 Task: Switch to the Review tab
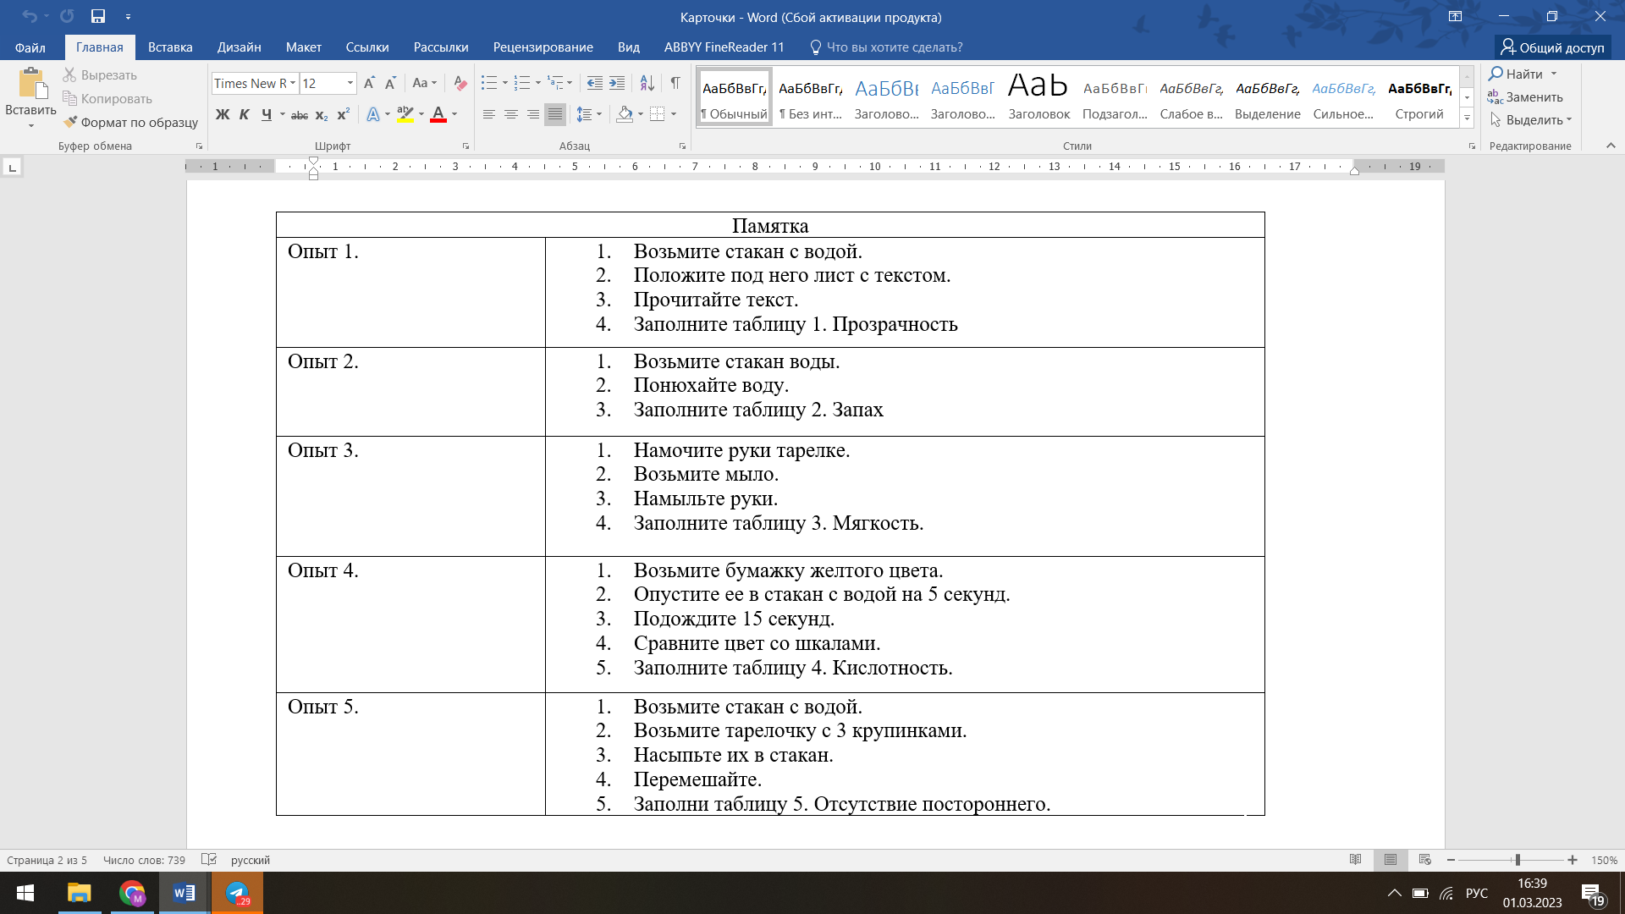point(543,47)
